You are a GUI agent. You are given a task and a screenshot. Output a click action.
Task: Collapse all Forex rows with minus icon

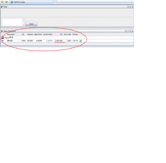pyautogui.click(x=12, y=37)
